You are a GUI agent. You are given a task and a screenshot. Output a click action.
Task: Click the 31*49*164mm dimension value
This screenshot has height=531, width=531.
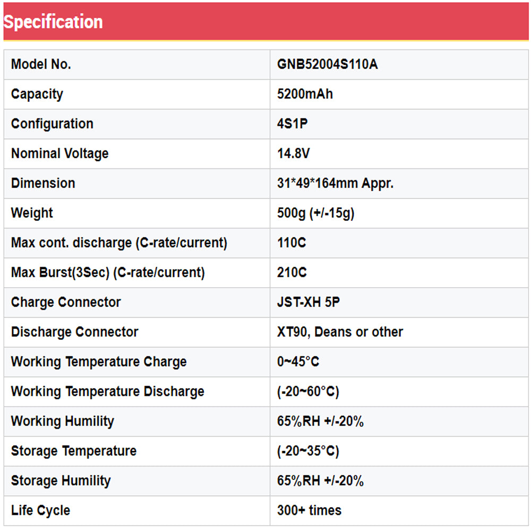pos(335,184)
